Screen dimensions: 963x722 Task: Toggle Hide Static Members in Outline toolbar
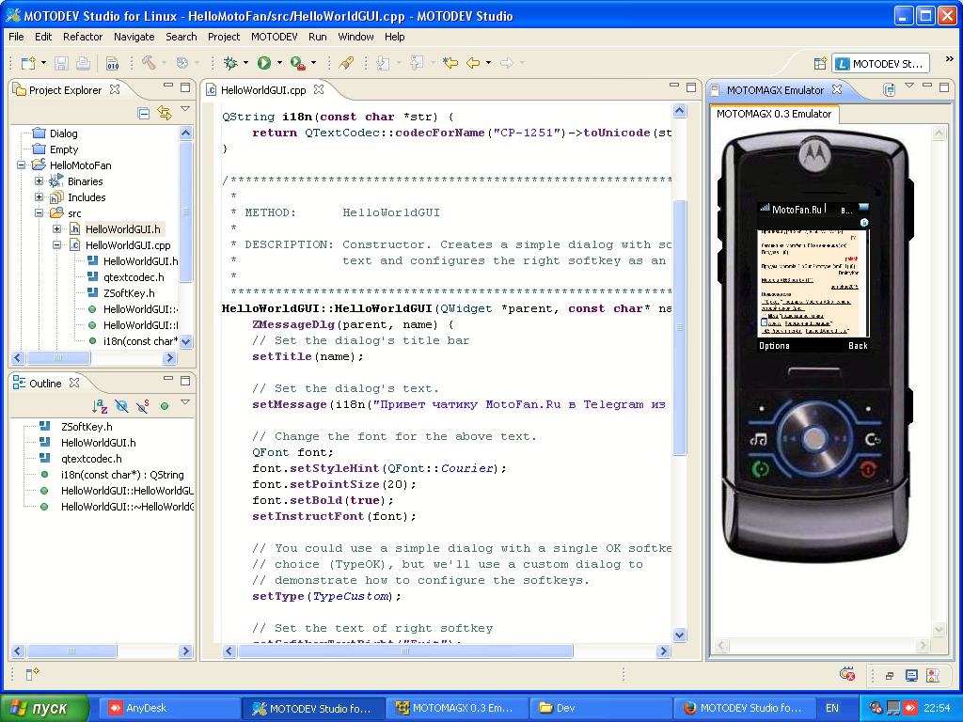click(x=143, y=406)
